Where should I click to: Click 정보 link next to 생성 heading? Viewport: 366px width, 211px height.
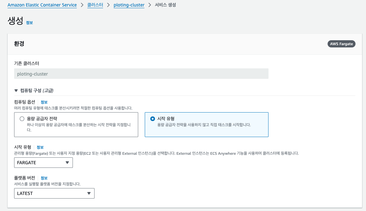click(30, 23)
